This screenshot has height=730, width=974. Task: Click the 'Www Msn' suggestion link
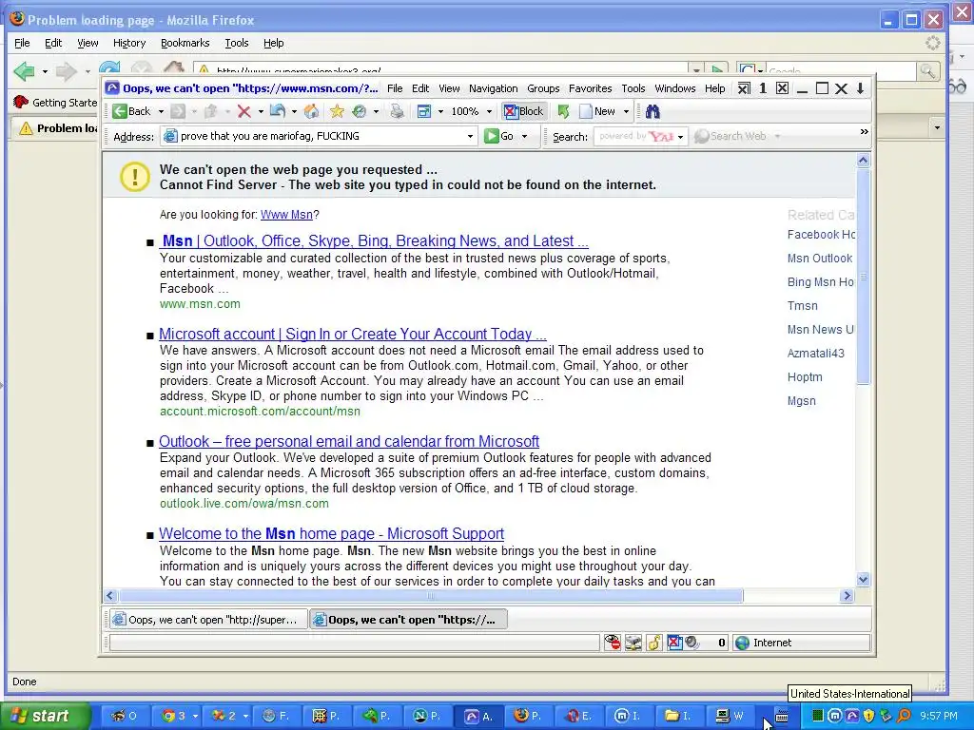point(286,214)
